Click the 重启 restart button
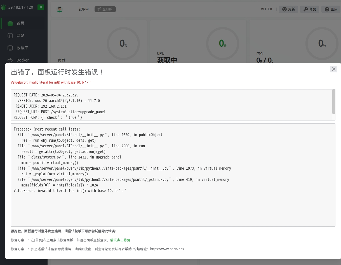This screenshot has height=265, width=341. pos(331,9)
